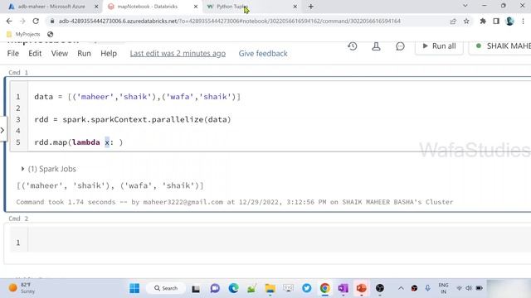Click the spark.sparkContext.parallelize line
Image resolution: width=531 pixels, height=298 pixels.
pyautogui.click(x=133, y=119)
